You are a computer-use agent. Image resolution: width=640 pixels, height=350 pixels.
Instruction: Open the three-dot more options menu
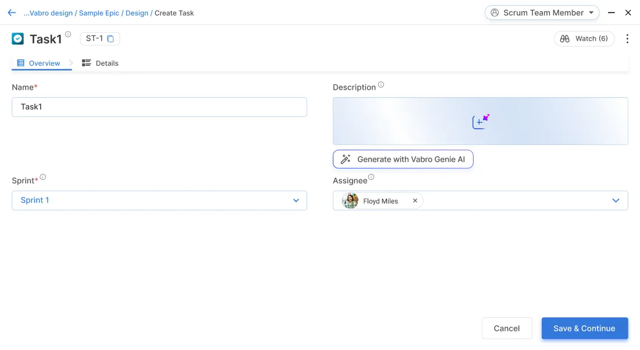point(627,39)
